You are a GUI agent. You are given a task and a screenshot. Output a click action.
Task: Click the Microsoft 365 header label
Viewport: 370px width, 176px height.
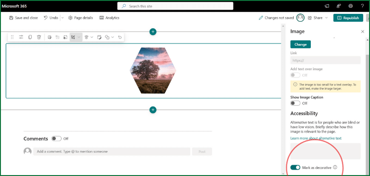click(x=14, y=6)
